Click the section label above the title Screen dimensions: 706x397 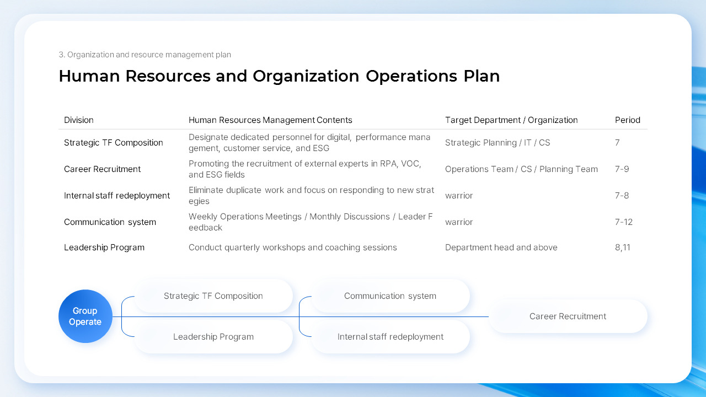click(145, 55)
